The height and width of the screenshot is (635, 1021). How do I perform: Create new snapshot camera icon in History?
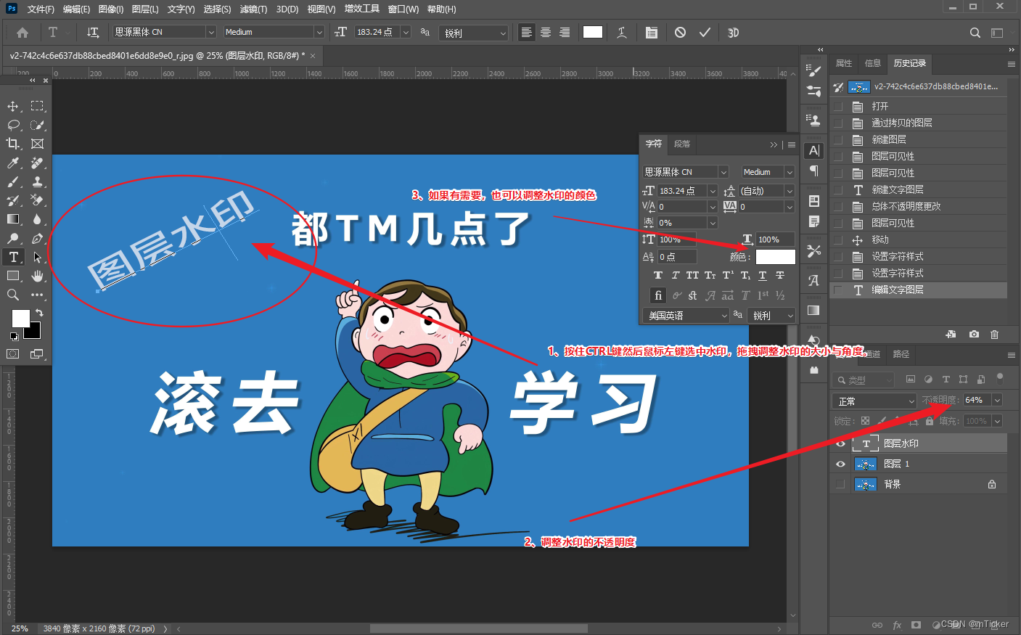[x=974, y=335]
